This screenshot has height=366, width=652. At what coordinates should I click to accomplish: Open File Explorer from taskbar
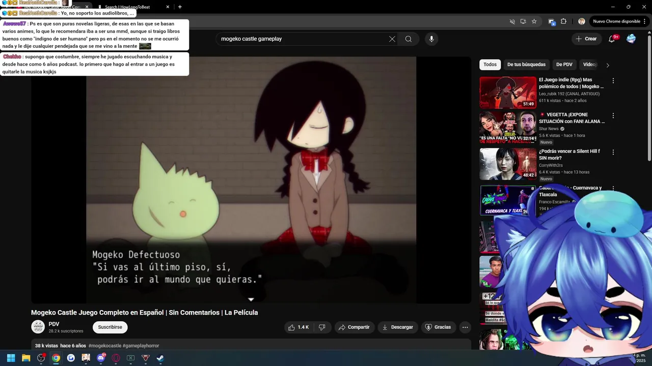[x=26, y=358]
